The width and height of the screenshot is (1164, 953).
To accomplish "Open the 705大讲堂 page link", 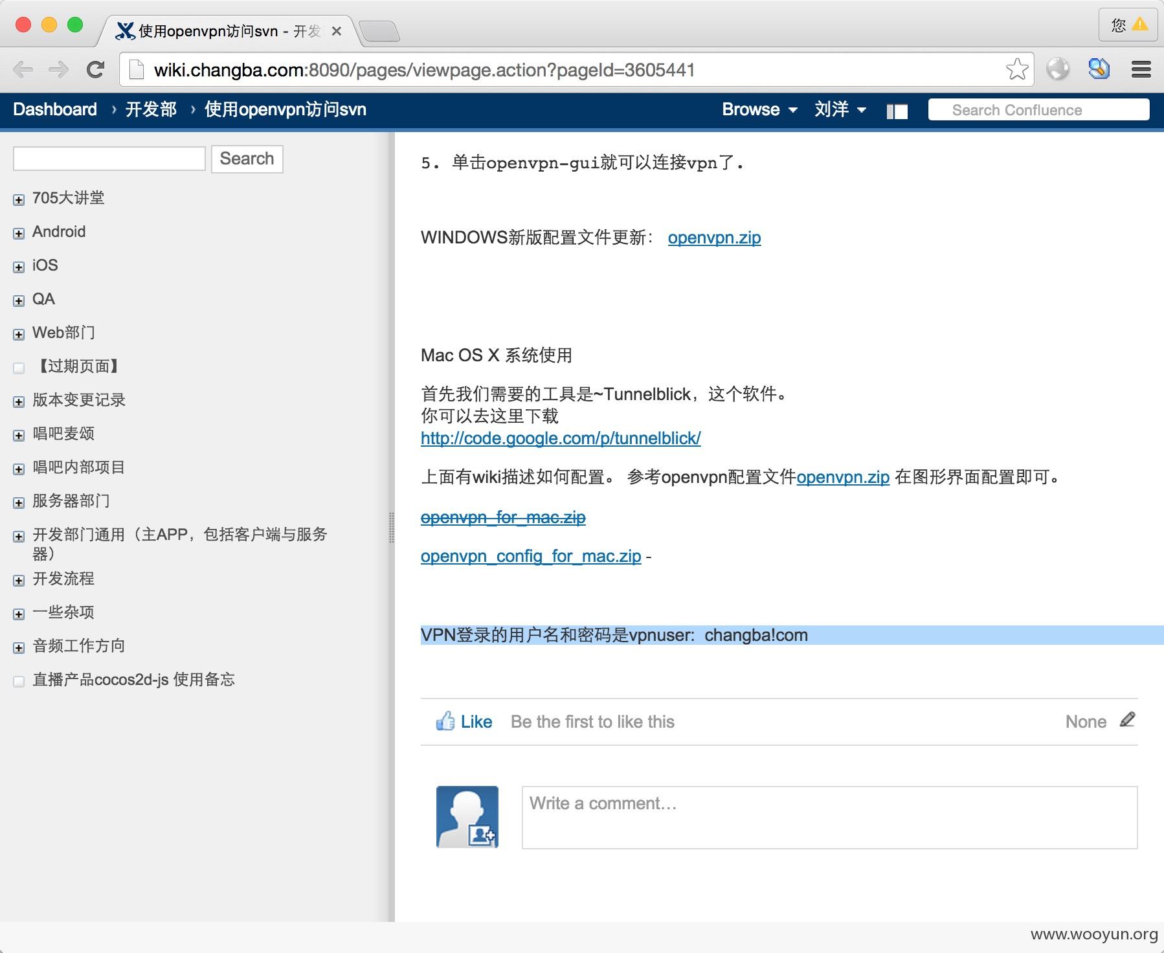I will (x=69, y=198).
